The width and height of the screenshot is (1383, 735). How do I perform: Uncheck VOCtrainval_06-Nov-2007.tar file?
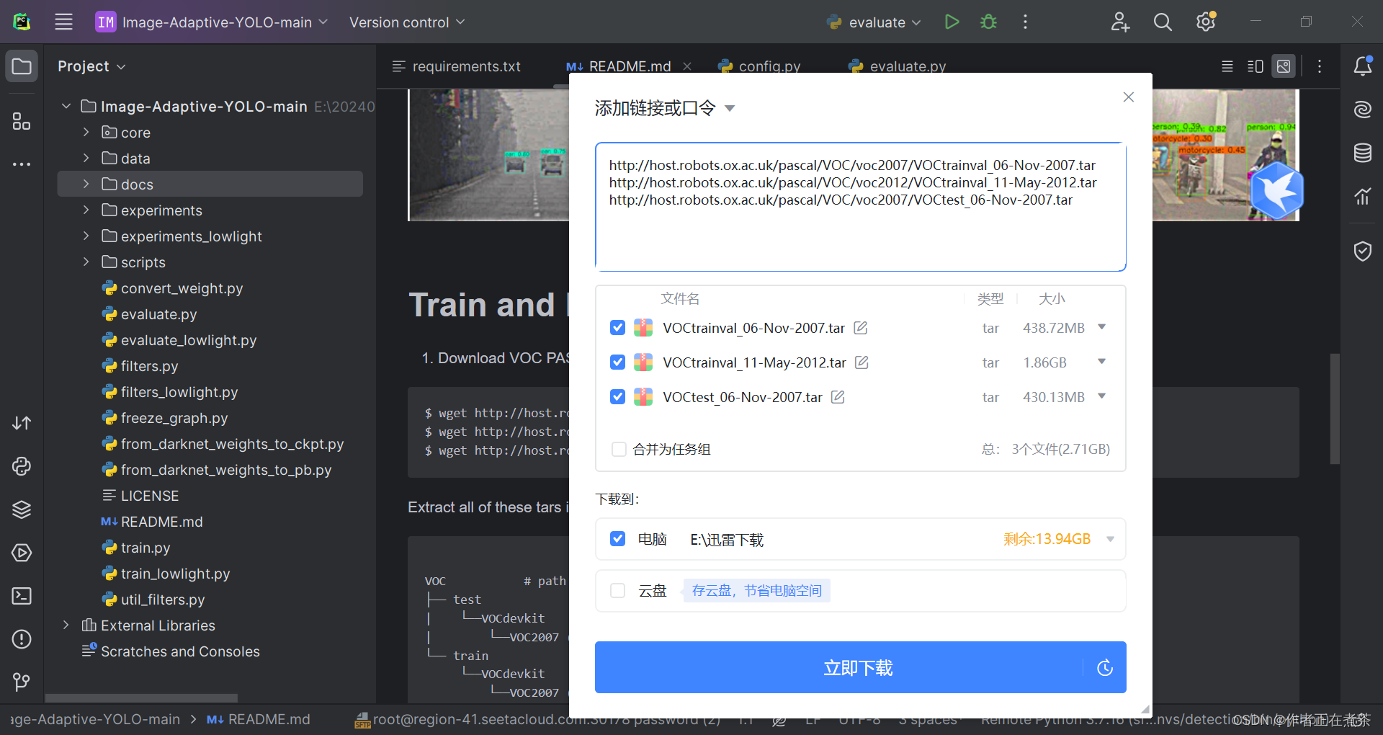617,327
